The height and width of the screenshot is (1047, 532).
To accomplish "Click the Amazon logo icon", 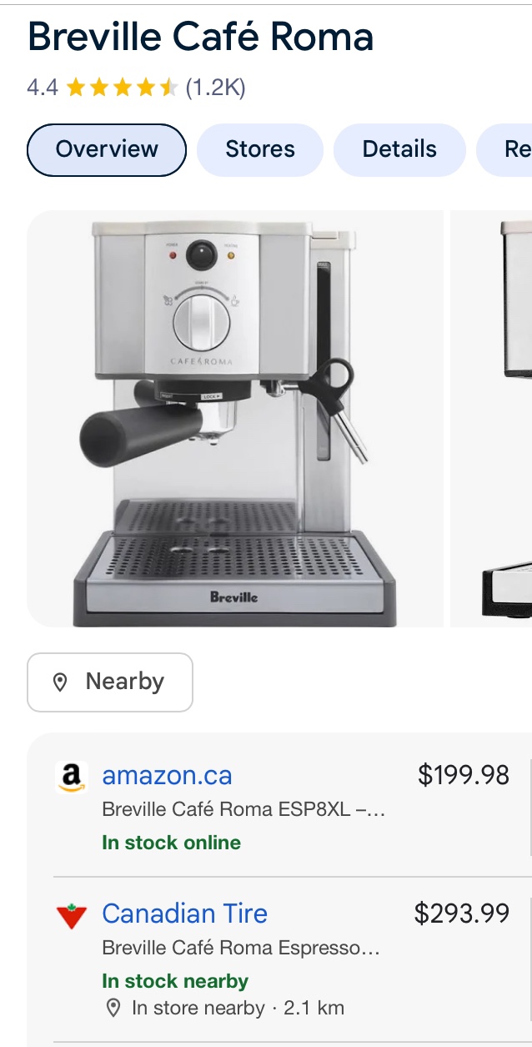I will (71, 777).
